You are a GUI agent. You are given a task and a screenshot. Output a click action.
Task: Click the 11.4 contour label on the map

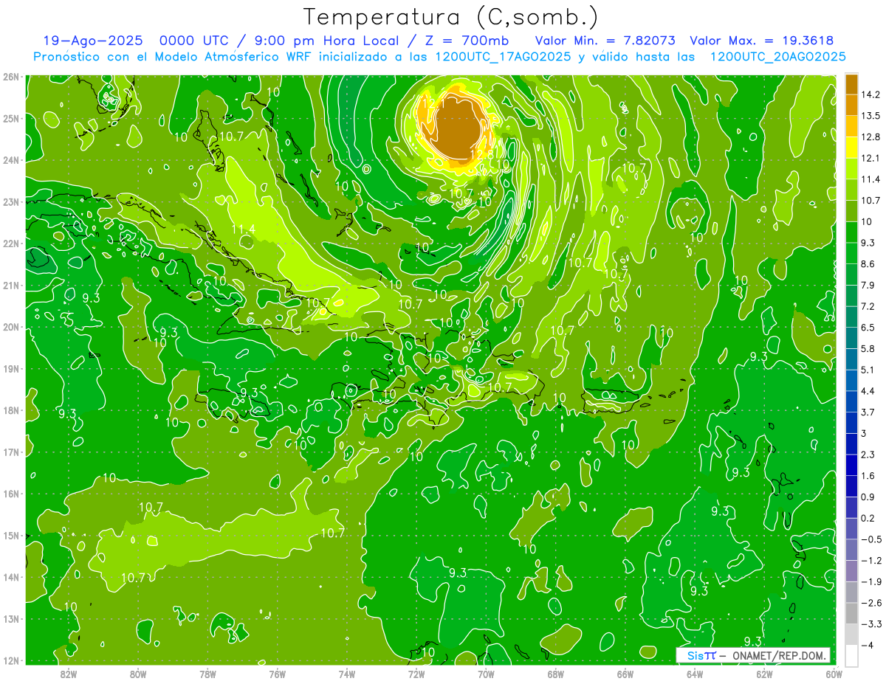click(244, 229)
